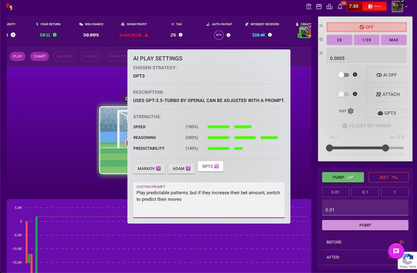Click red warning triangle beside room profit
The height and width of the screenshot is (273, 417).
tap(146, 35)
